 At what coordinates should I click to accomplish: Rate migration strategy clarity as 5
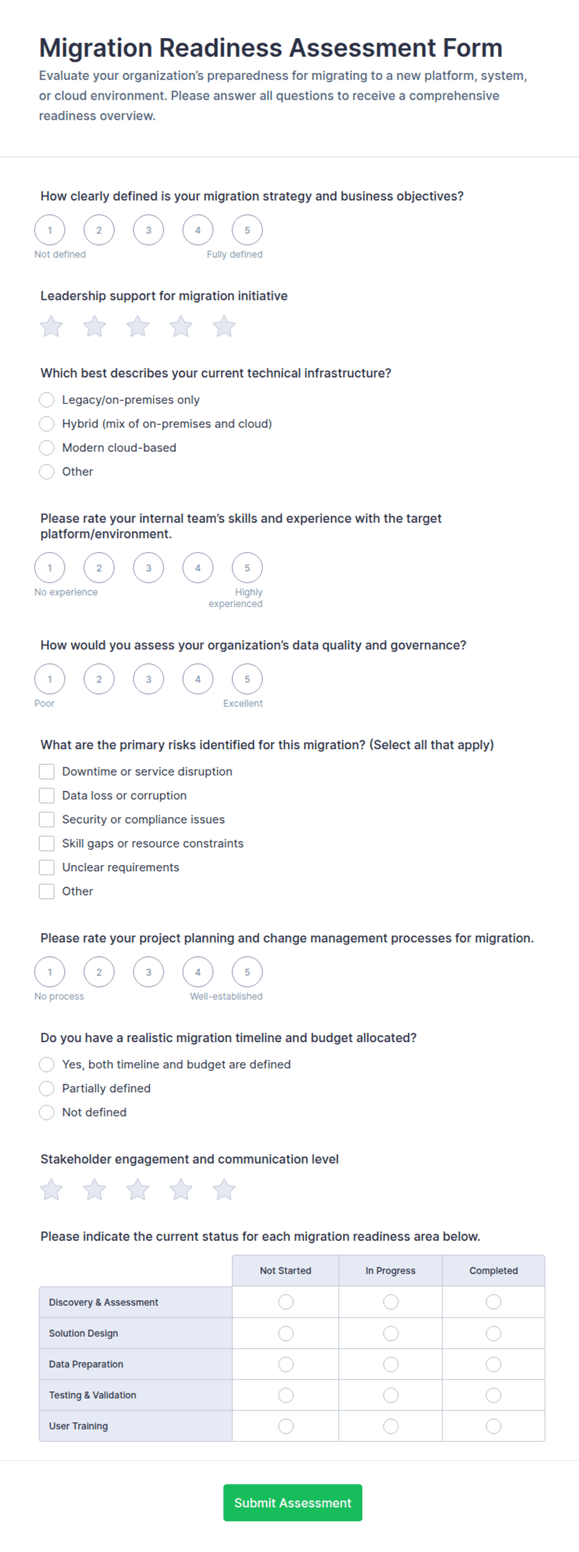pos(247,230)
